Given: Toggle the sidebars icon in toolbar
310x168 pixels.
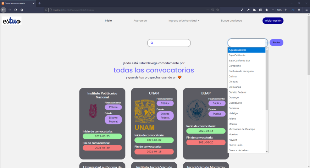Looking at the screenshot, I should 261,10.
